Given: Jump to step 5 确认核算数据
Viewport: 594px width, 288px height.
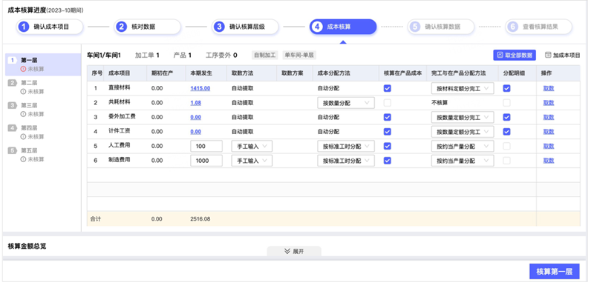Looking at the screenshot, I should (440, 27).
